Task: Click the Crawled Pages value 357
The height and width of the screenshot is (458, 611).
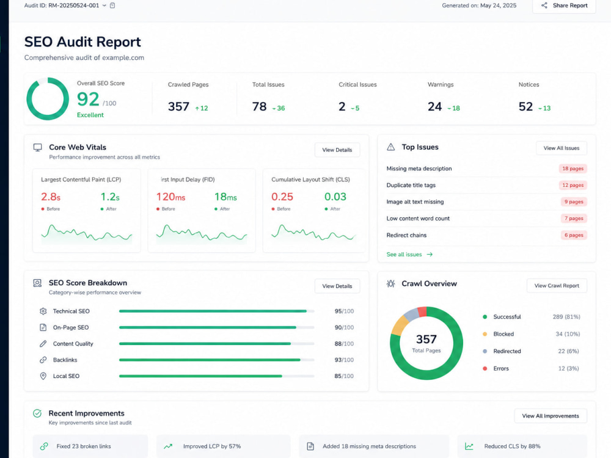Action: (x=178, y=106)
